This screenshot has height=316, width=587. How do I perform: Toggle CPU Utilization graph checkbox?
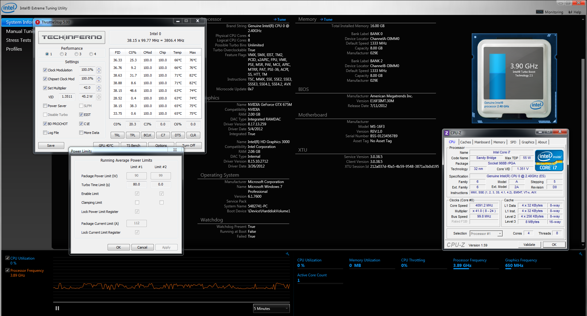point(7,258)
